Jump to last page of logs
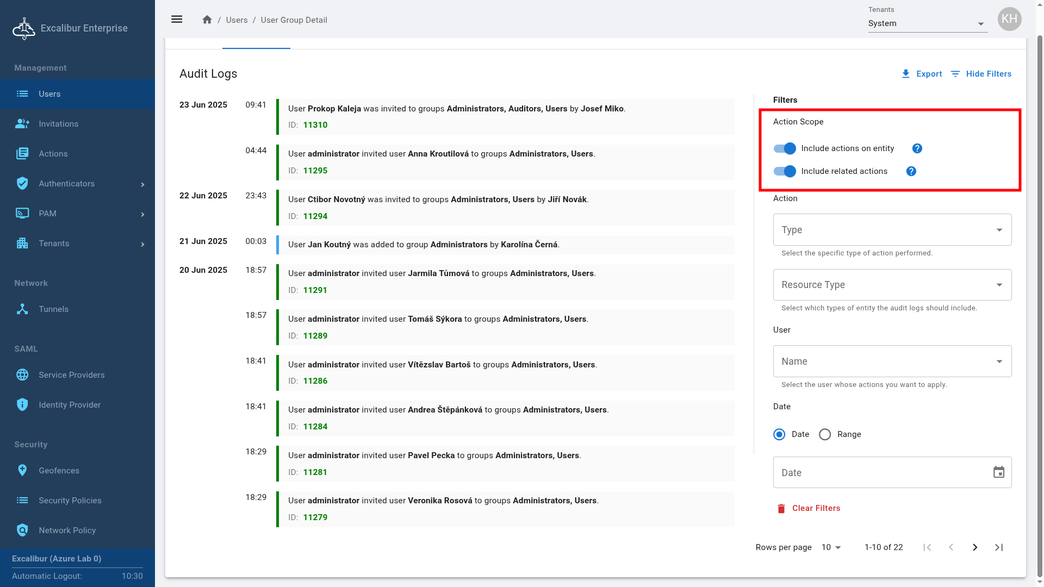 coord(999,547)
